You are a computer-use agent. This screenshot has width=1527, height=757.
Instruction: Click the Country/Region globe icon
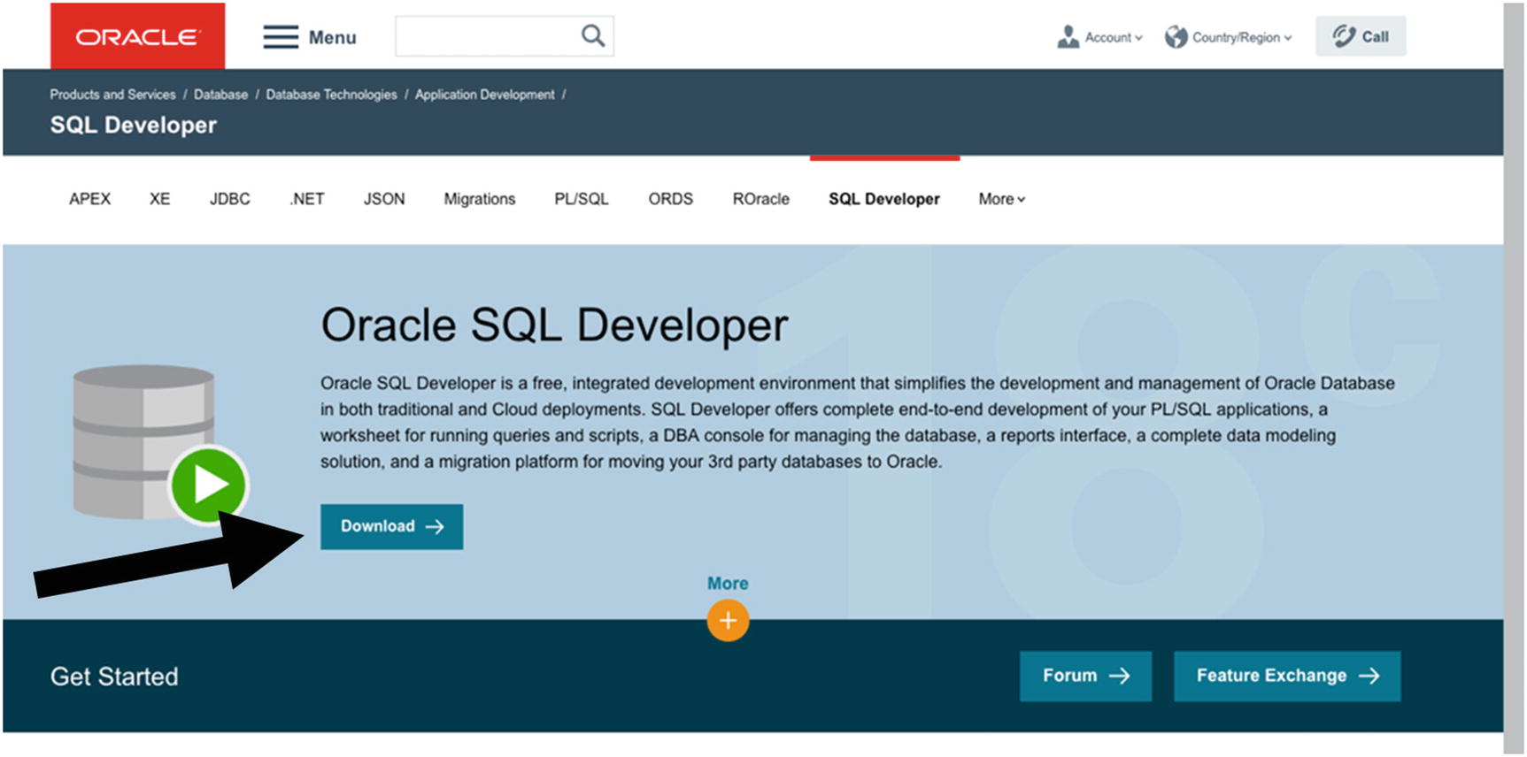coord(1176,37)
